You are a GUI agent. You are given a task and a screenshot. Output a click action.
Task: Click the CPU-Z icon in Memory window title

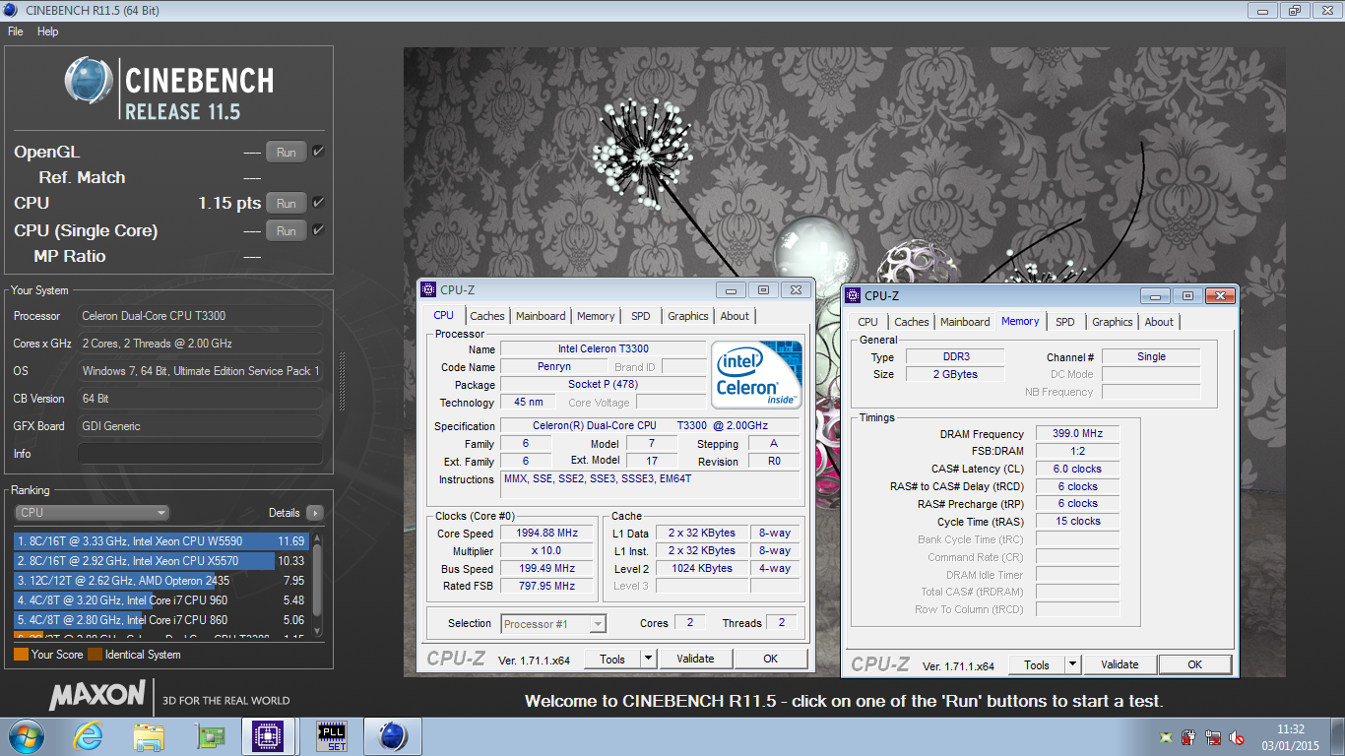[x=853, y=295]
